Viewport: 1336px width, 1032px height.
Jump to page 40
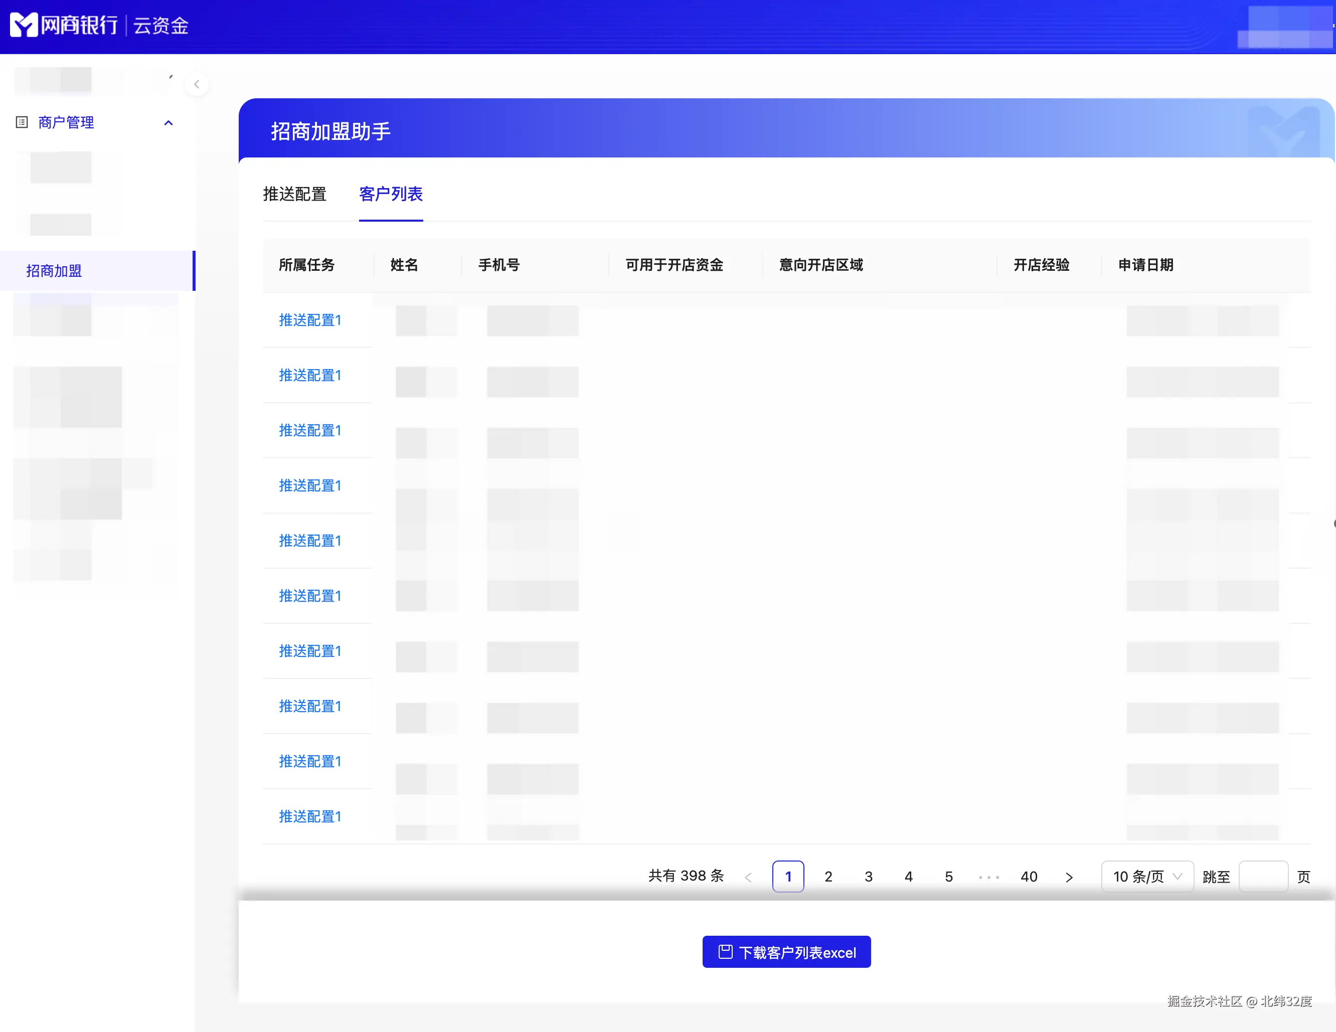(x=1028, y=877)
